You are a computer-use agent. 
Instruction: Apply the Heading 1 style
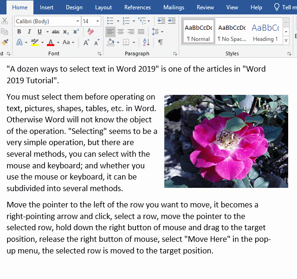coord(265,32)
